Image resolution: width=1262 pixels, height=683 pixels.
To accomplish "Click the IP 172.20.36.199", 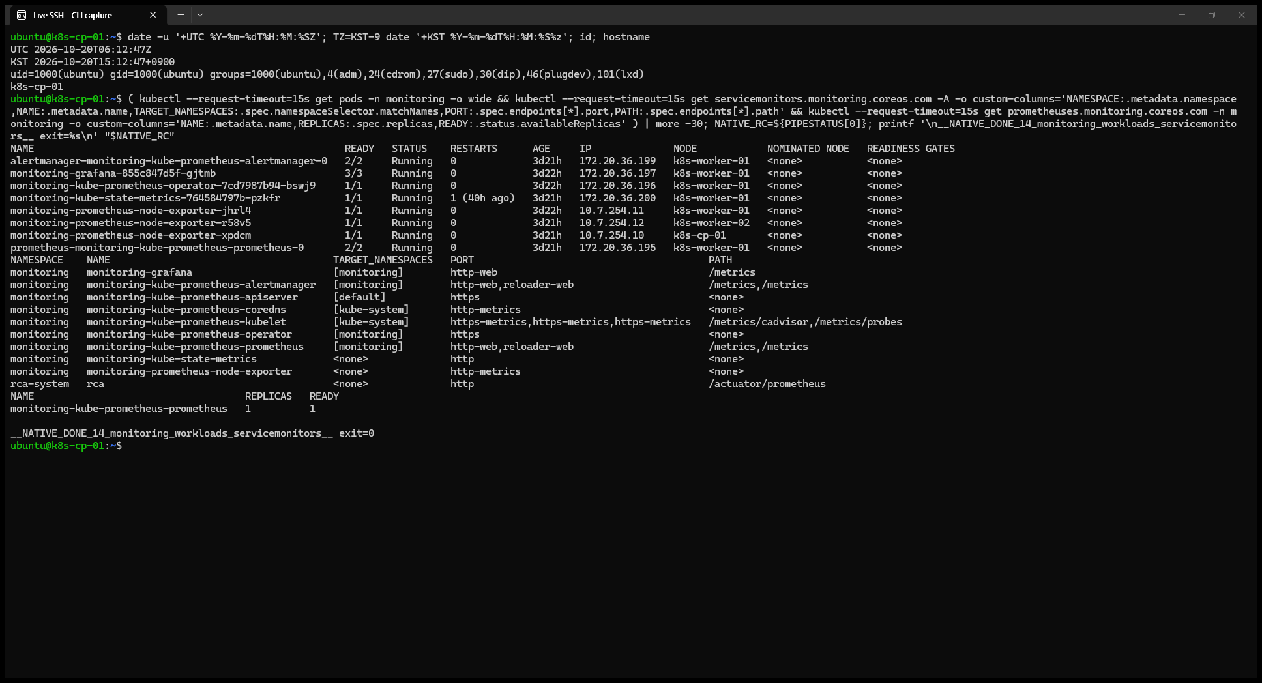I will click(x=617, y=161).
